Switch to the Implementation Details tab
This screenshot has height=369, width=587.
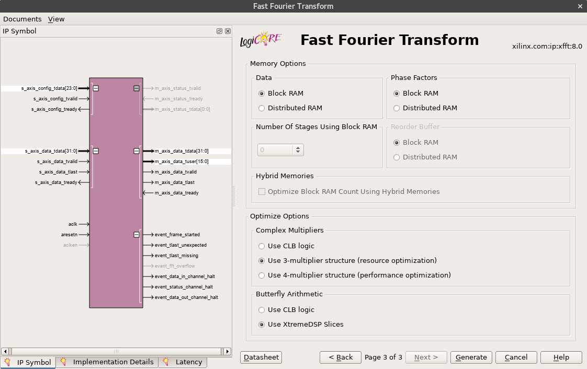click(107, 362)
